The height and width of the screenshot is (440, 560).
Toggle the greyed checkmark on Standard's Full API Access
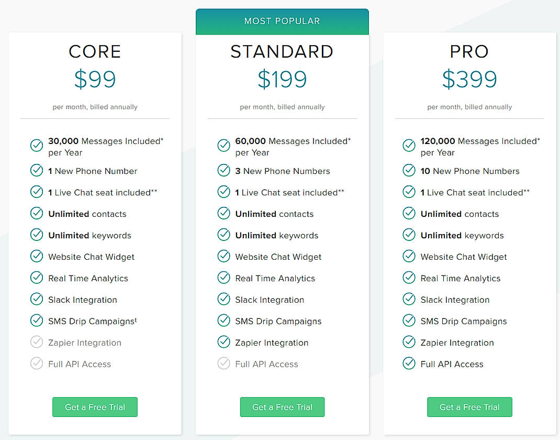223,364
